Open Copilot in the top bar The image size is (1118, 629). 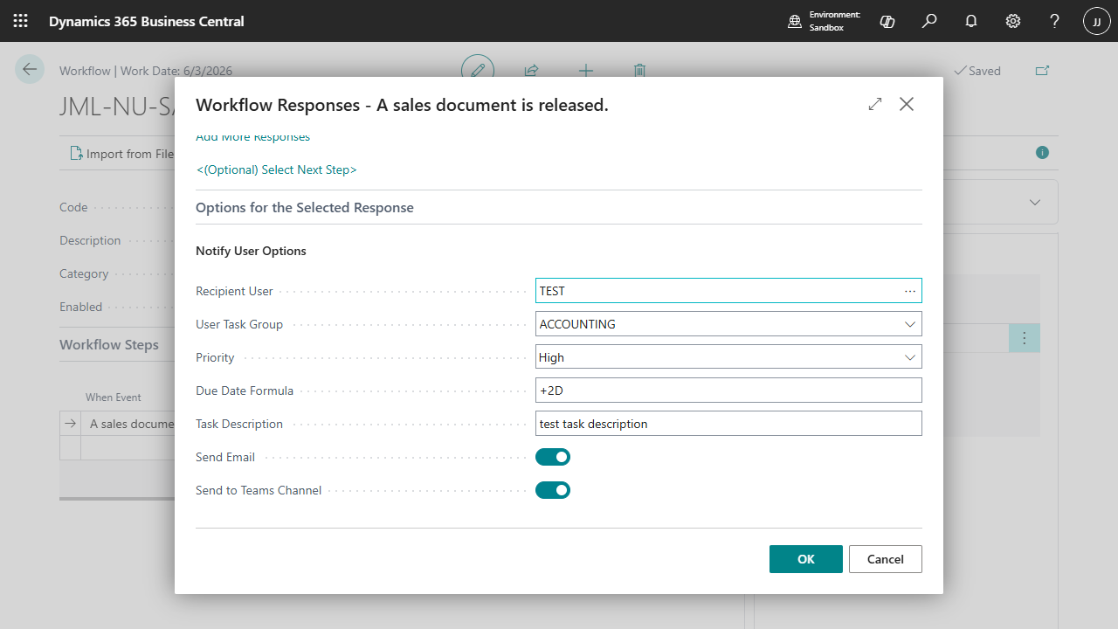tap(887, 21)
